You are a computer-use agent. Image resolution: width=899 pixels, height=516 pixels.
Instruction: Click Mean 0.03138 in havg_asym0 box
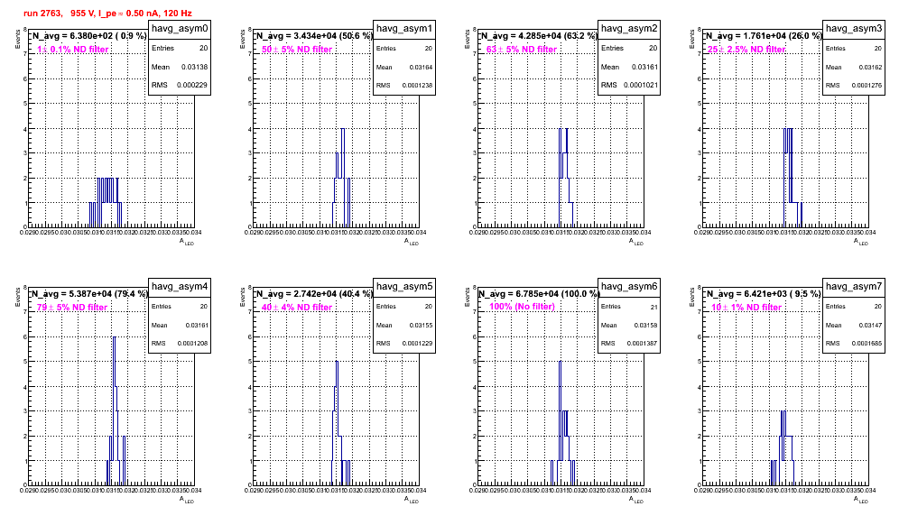[180, 67]
